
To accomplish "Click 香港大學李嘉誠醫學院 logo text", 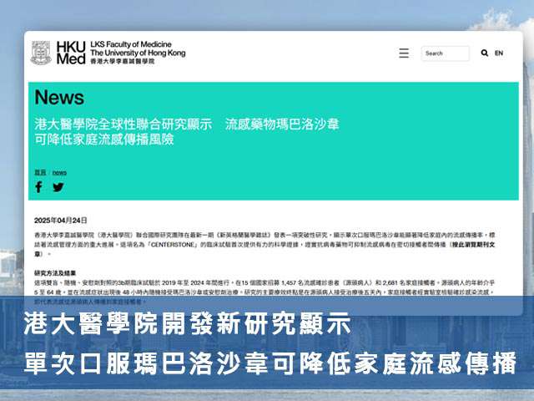I will coord(123,61).
